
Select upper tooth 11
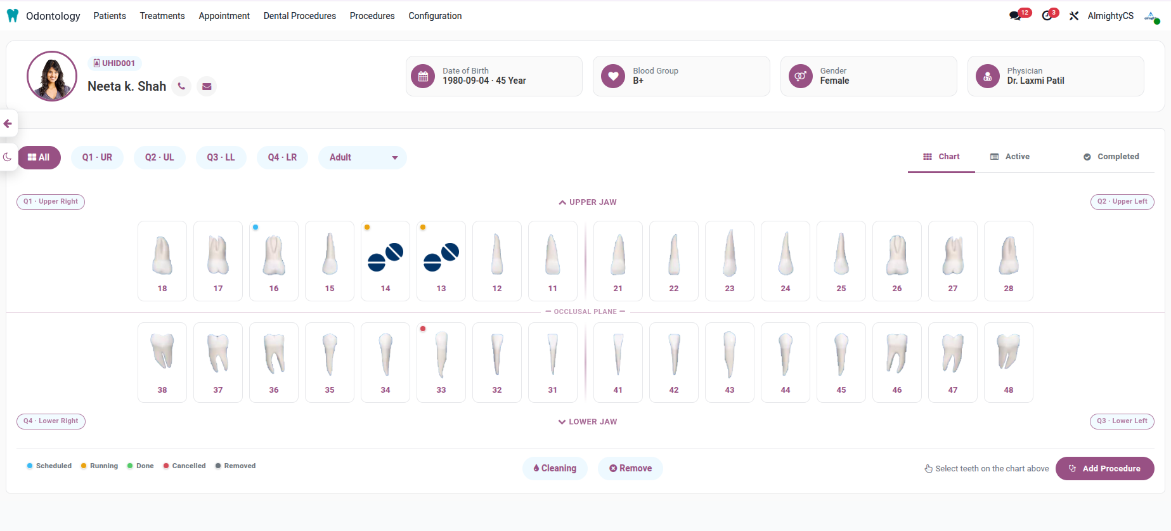pos(553,261)
